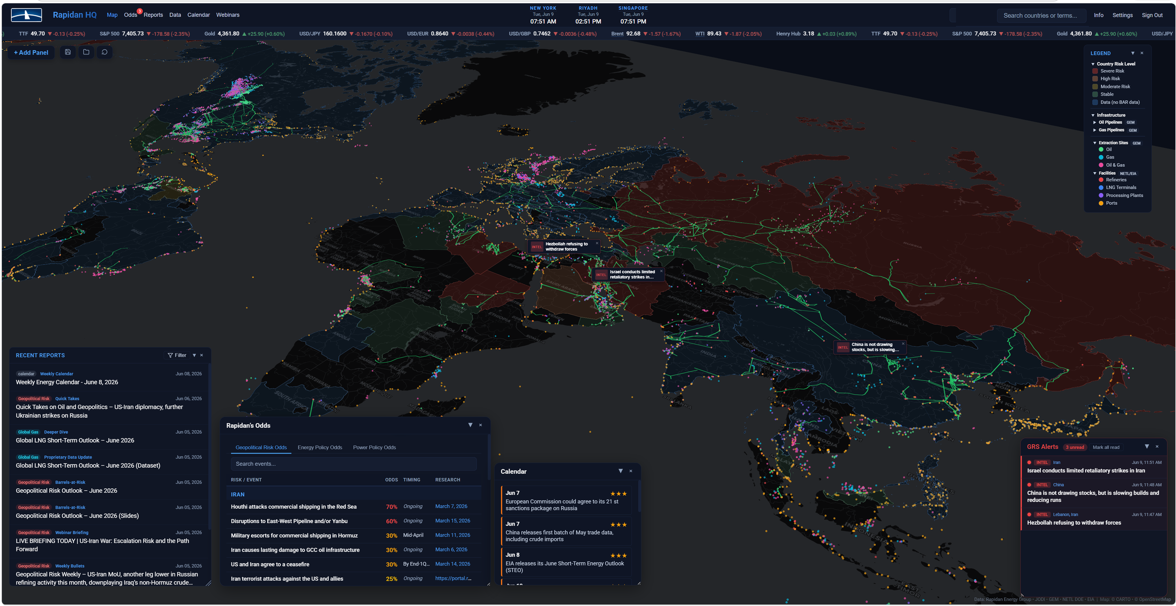Screen dimensions: 1176x606
Task: Click INTEL badge on China map popup
Action: coord(843,347)
